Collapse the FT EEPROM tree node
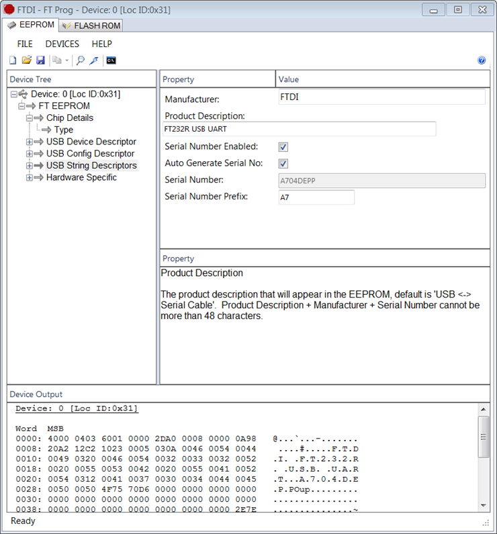497x534 pixels. (x=21, y=106)
